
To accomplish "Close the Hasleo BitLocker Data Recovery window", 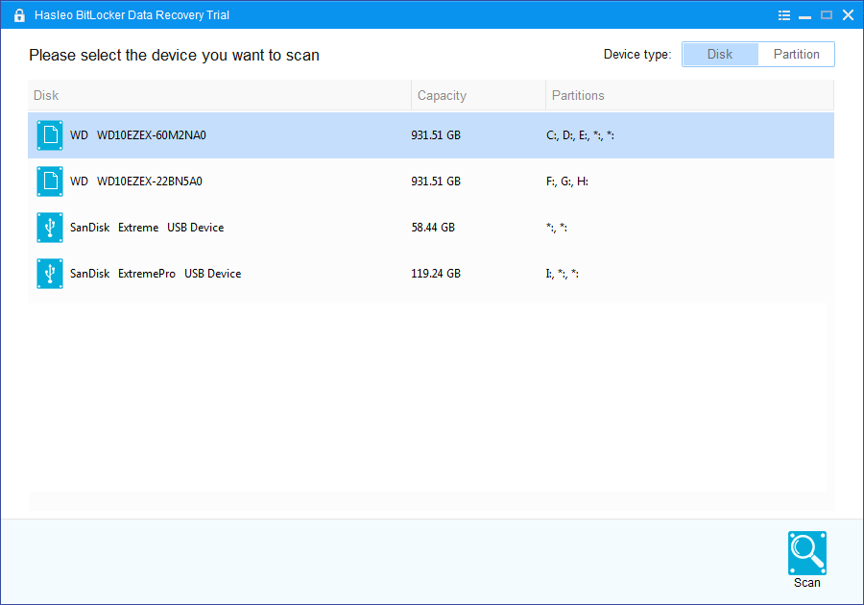I will coord(848,15).
